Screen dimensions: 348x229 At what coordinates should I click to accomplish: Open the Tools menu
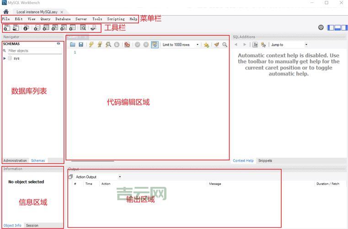pyautogui.click(x=97, y=19)
